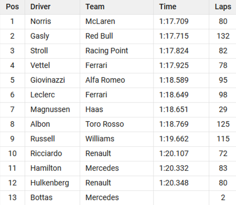Select the Magnussen driver cell
The height and width of the screenshot is (205, 236).
click(x=50, y=109)
